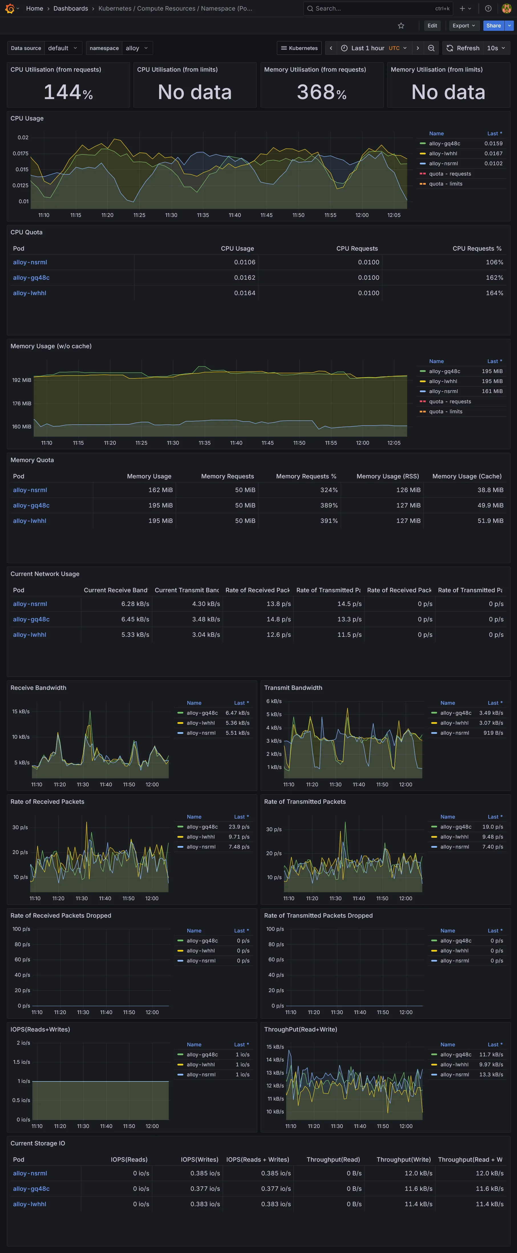Open alloy-lwhhl pod link in CPU Quota
Viewport: 517px width, 1253px height.
[30, 293]
